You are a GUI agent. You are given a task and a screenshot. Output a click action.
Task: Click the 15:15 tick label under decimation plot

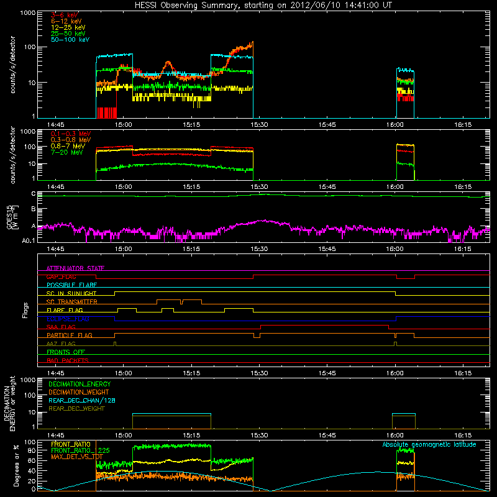tap(191, 435)
